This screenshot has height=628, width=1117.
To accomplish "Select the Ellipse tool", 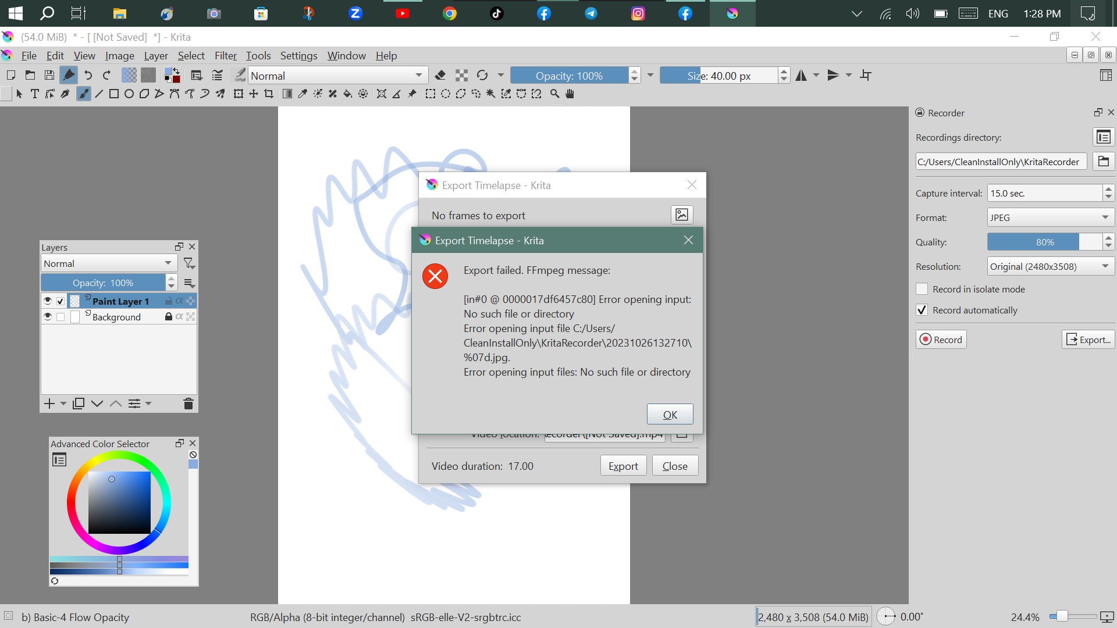I will tap(129, 94).
